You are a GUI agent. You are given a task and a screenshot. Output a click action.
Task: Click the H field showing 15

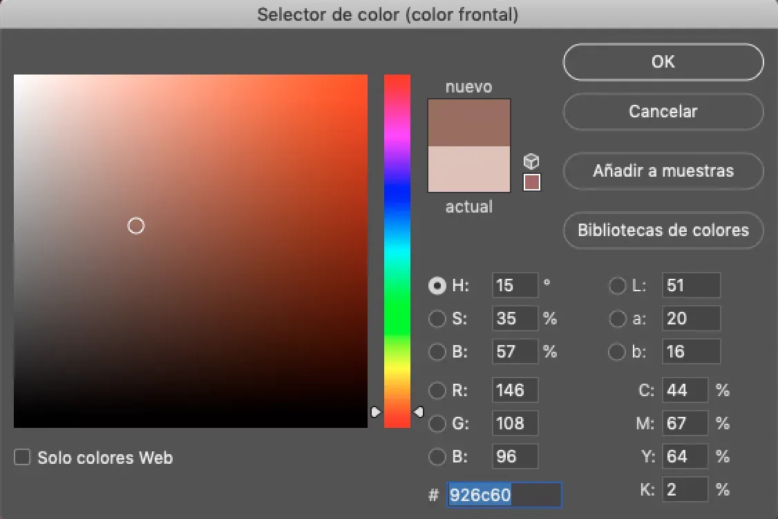[515, 285]
